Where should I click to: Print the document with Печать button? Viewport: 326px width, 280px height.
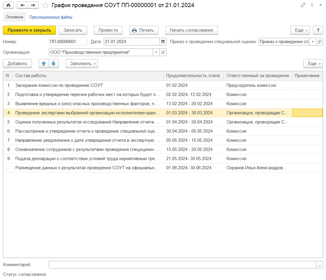click(x=144, y=30)
